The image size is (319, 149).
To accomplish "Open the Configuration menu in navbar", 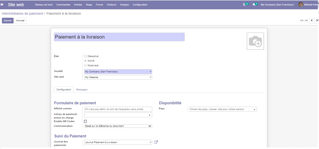I will point(140,5).
